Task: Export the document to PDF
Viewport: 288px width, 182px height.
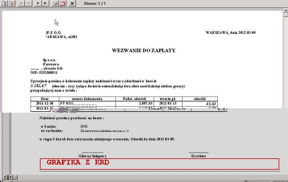Action: pyautogui.click(x=63, y=3)
